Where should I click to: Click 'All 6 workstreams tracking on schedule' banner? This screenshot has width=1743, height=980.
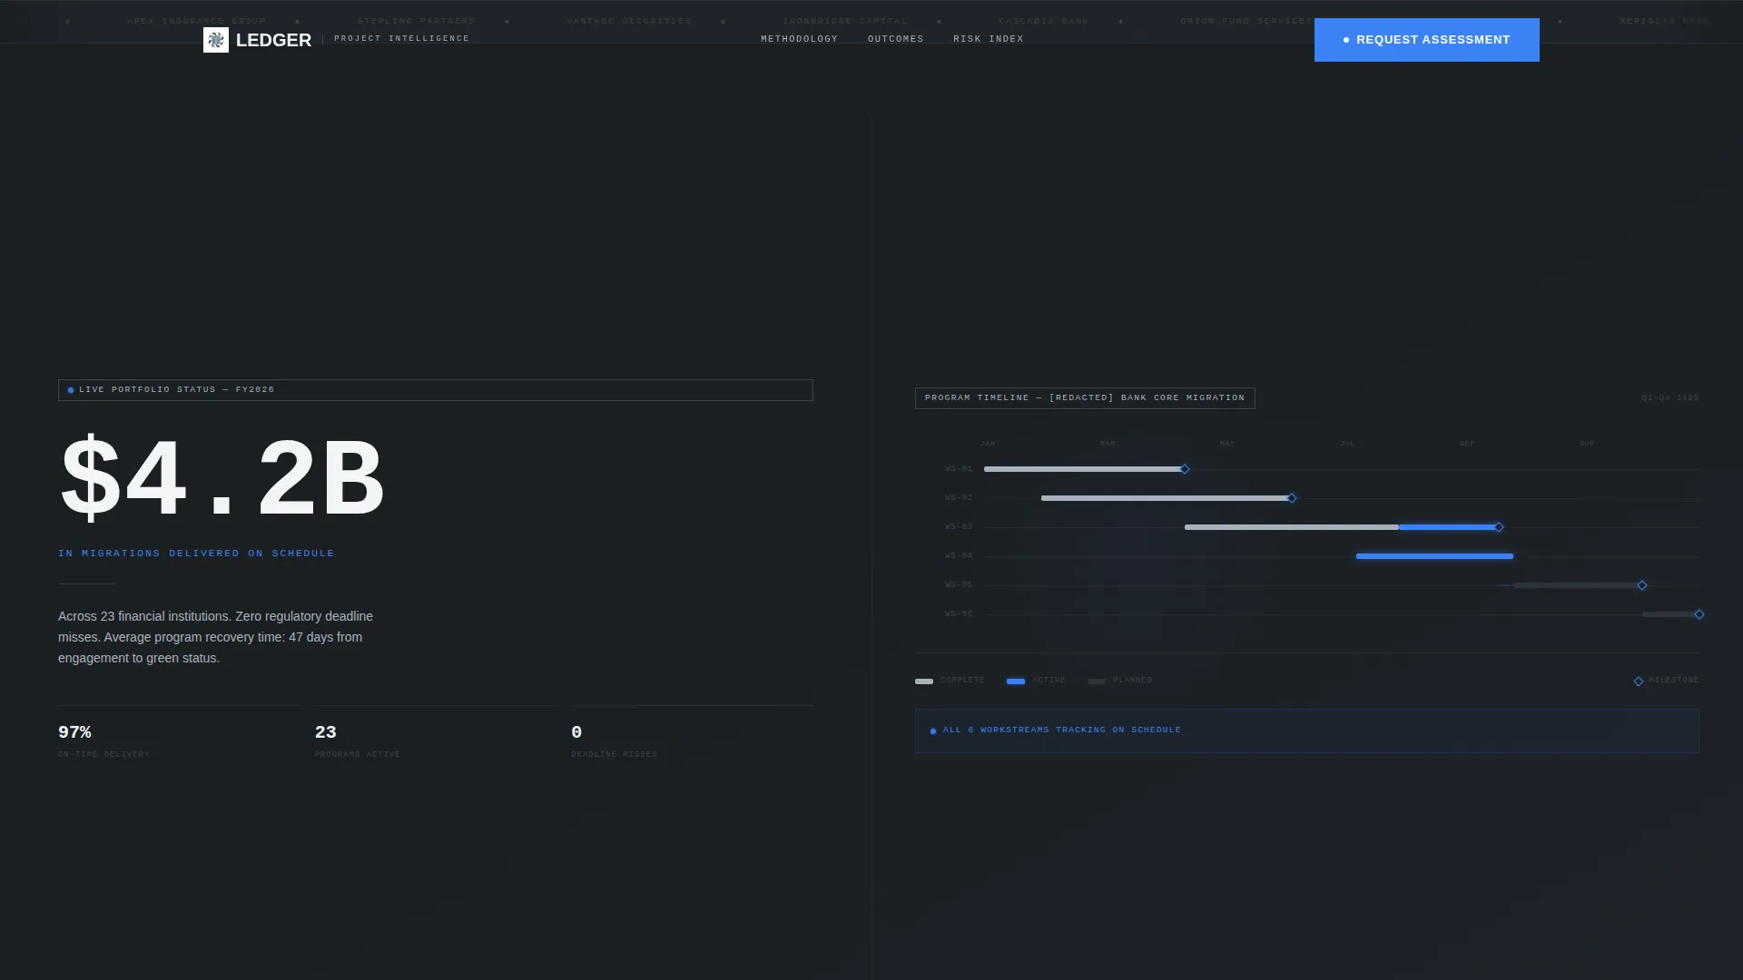tap(1307, 730)
